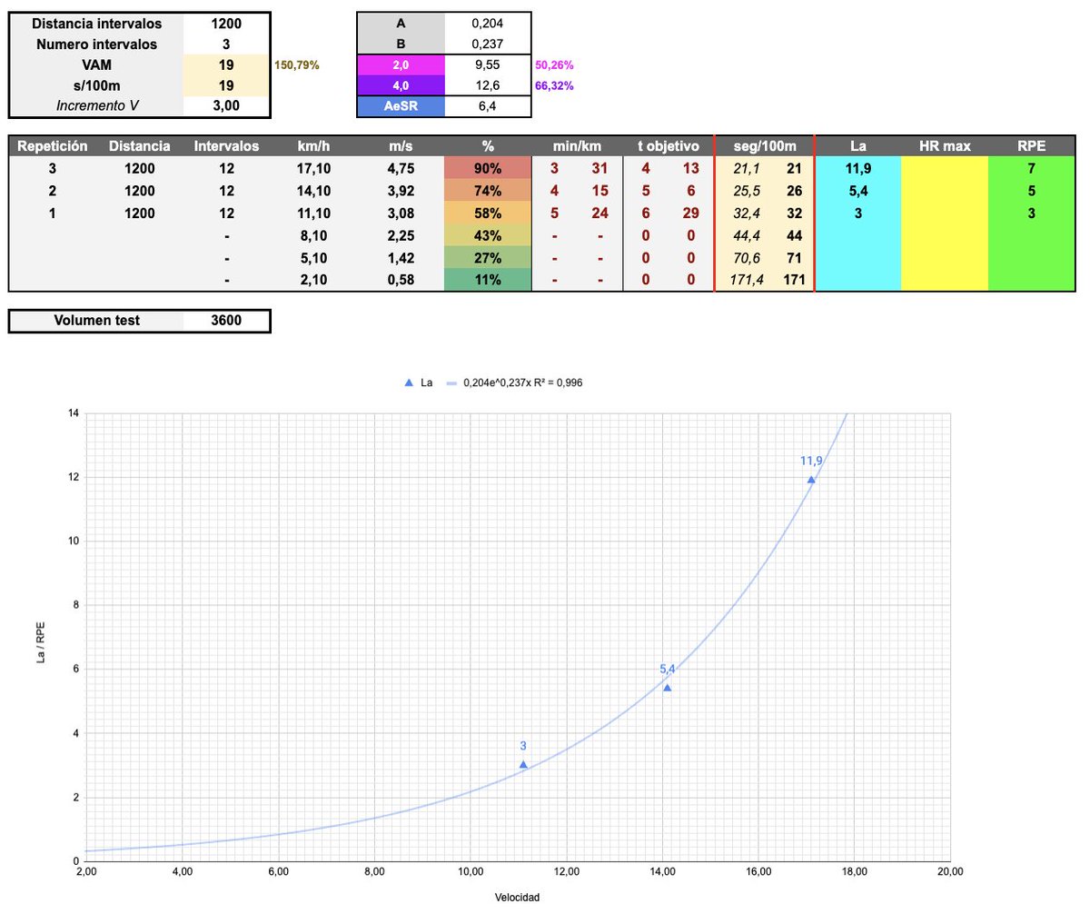Select the 'Distancia intervalos' label cell

click(x=96, y=24)
